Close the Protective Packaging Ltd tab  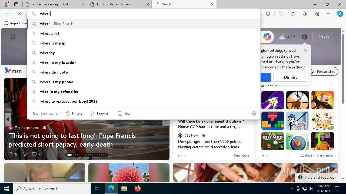coord(83,4)
